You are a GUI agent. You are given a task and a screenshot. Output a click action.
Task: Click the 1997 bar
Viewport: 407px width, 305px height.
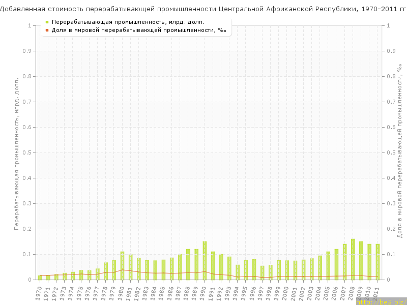pyautogui.click(x=262, y=272)
